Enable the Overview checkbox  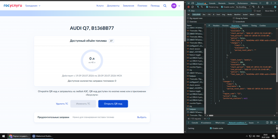[188, 22]
